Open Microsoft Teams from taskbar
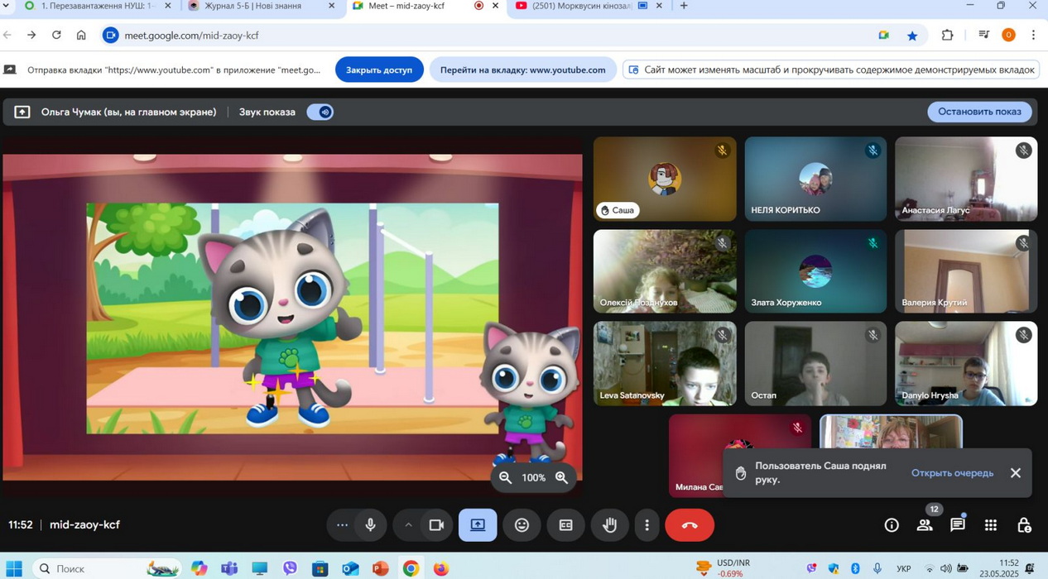The width and height of the screenshot is (1048, 579). 229,568
